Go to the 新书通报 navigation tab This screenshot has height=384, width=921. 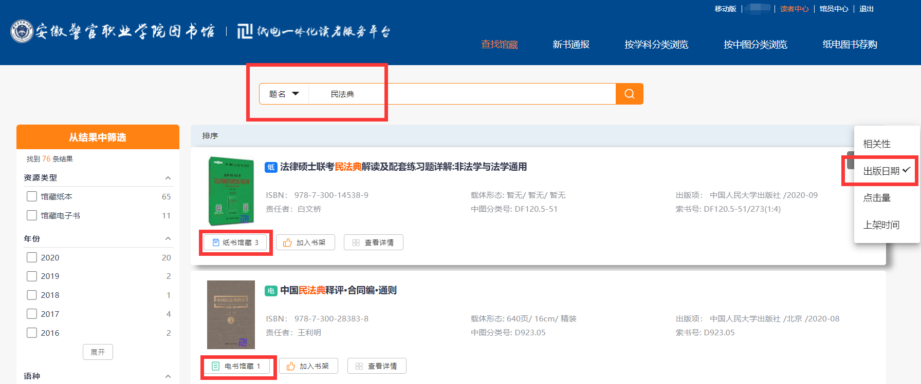pyautogui.click(x=571, y=45)
